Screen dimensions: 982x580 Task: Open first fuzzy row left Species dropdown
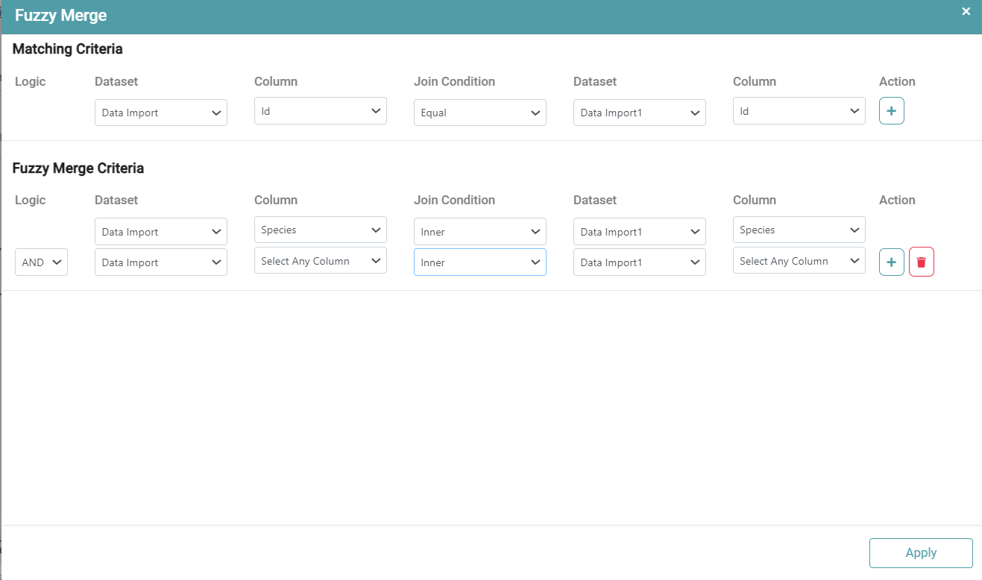[x=320, y=230]
